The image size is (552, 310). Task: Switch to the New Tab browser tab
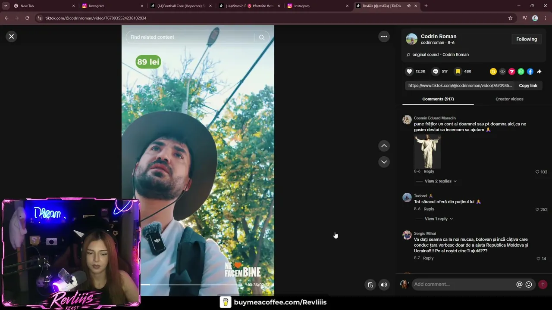(x=44, y=6)
